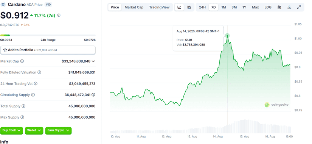
Task: Open the Buy / Sell dropdown
Action: [12, 130]
